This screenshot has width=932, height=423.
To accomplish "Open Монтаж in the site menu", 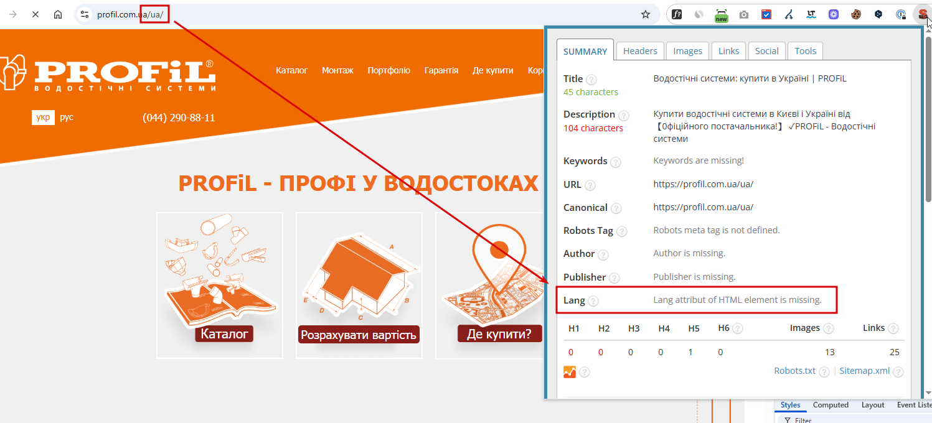I will (x=337, y=70).
